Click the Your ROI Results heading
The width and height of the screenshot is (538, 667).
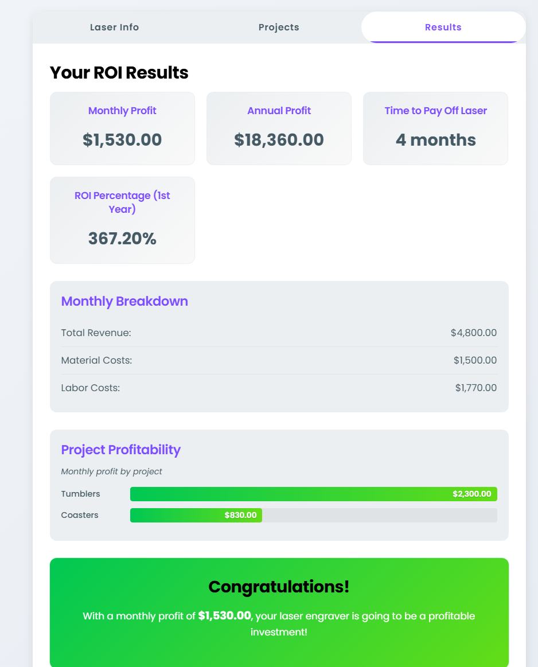point(119,73)
